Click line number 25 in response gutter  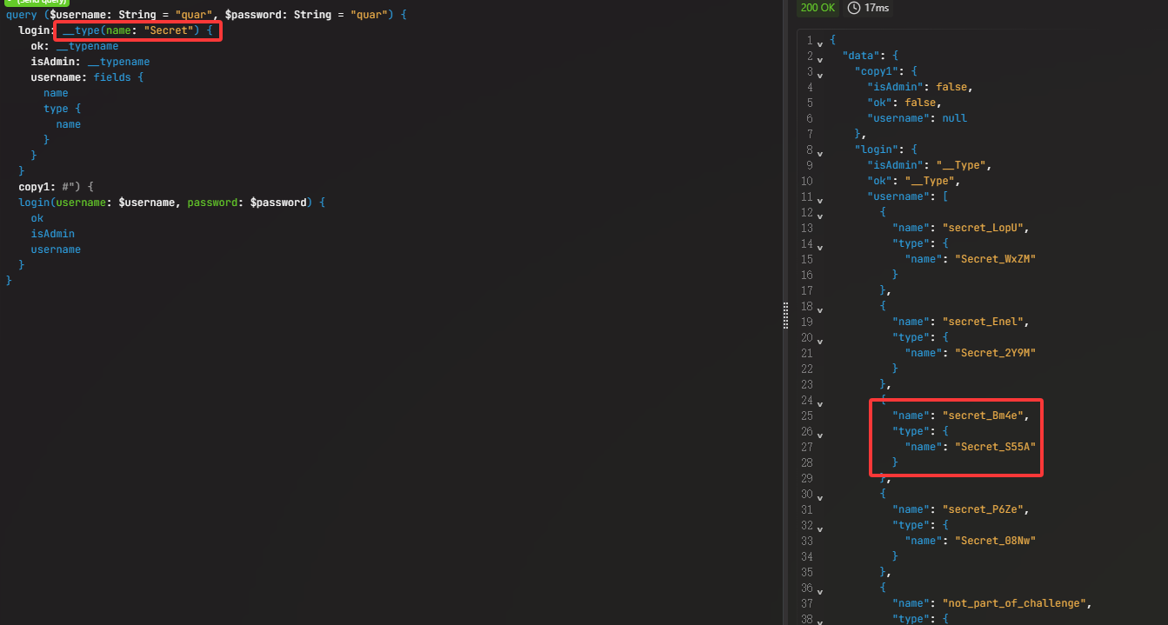click(x=808, y=416)
